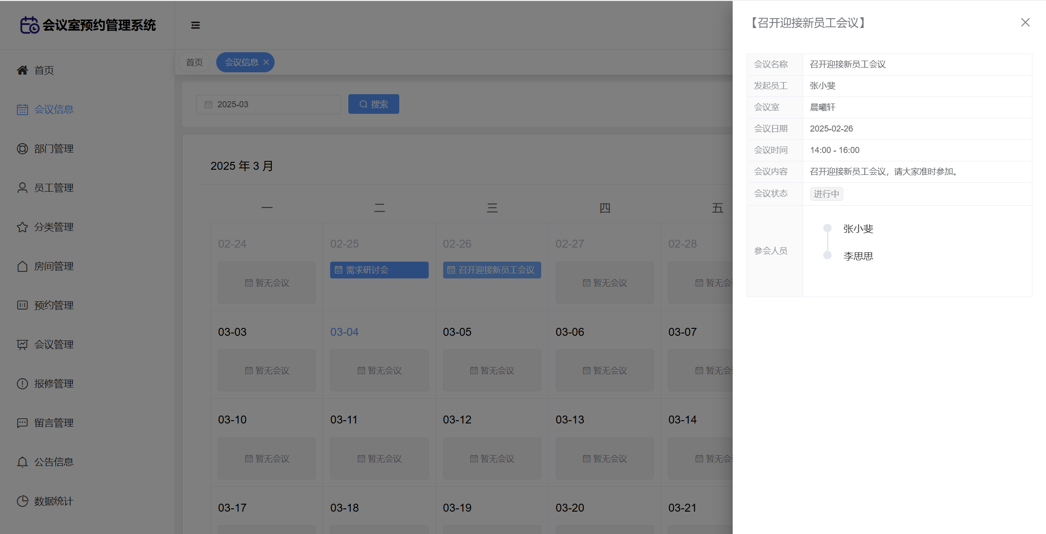Viewport: 1046px width, 534px height.
Task: Switch to the 首页 tab
Action: click(194, 62)
